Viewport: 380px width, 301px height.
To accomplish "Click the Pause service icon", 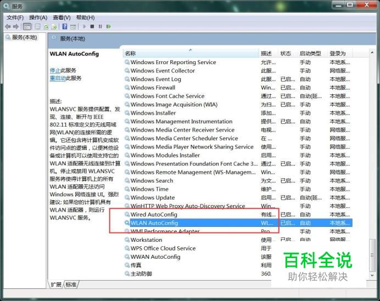I will click(x=100, y=26).
